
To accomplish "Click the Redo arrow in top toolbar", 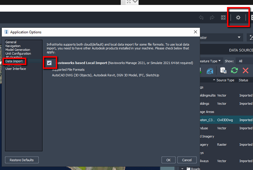I will (x=212, y=18).
